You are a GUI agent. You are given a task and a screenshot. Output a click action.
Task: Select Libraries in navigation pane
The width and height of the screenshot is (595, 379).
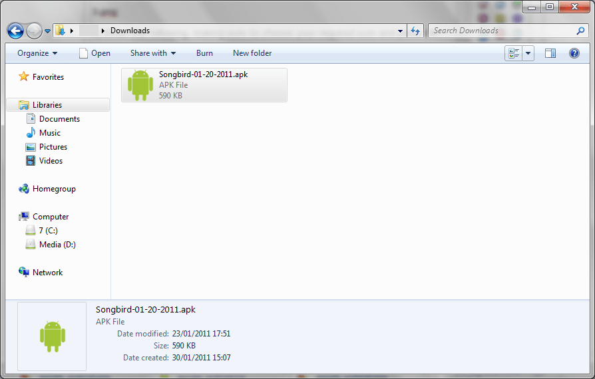(47, 105)
